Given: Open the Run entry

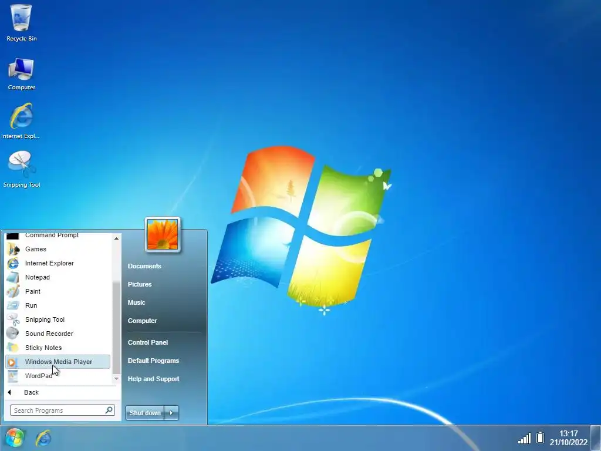Looking at the screenshot, I should [x=58, y=305].
